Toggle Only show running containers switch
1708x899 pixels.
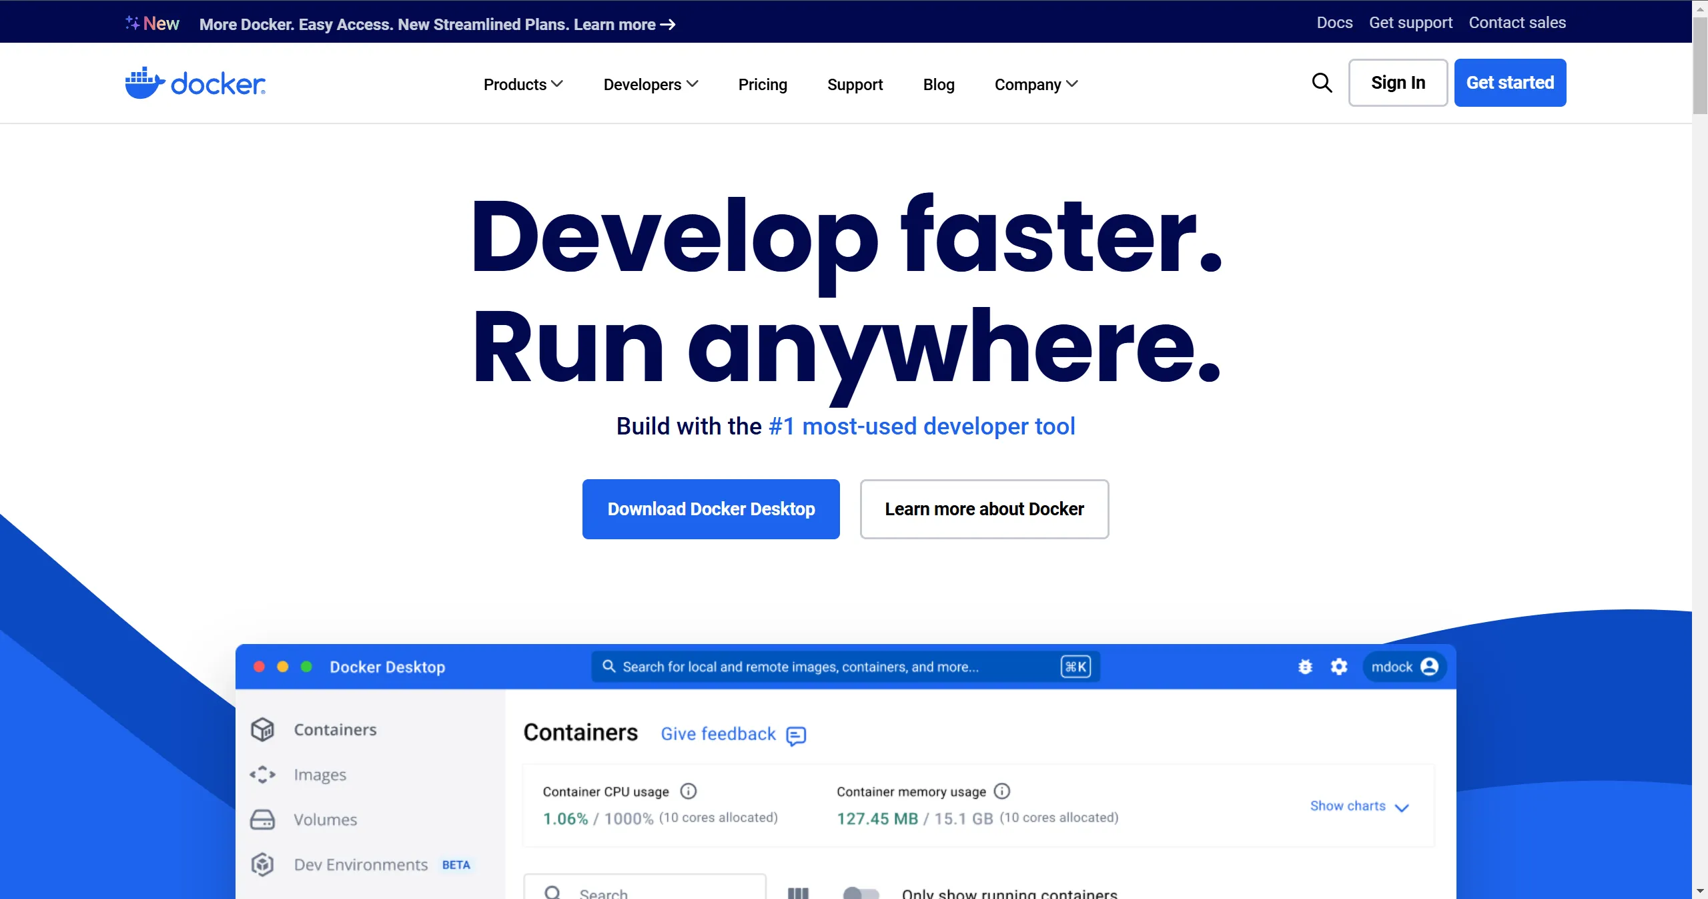tap(860, 892)
